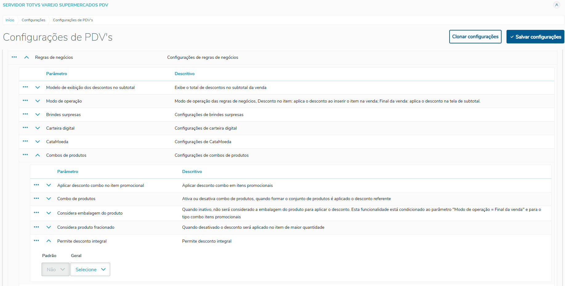Open options for Permite desconto integral
This screenshot has width=565, height=286.
[x=36, y=241]
